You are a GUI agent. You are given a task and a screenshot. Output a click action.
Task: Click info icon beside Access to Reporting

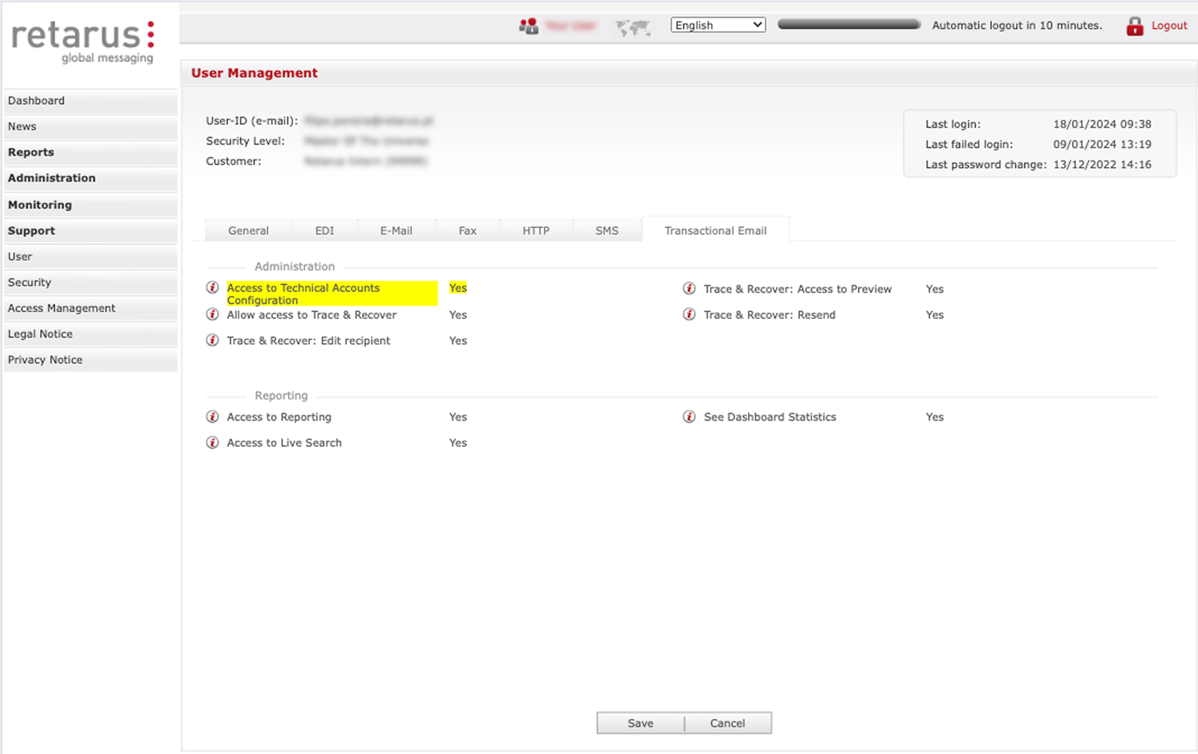coord(212,417)
